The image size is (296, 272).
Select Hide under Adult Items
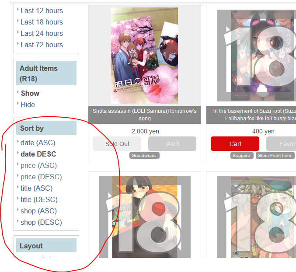tap(28, 105)
